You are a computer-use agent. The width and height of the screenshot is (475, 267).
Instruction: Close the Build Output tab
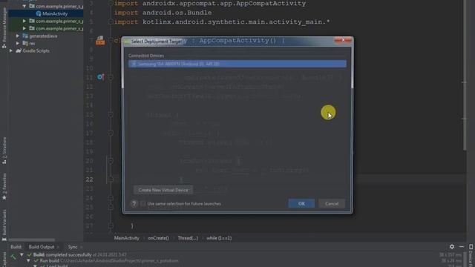(x=58, y=247)
